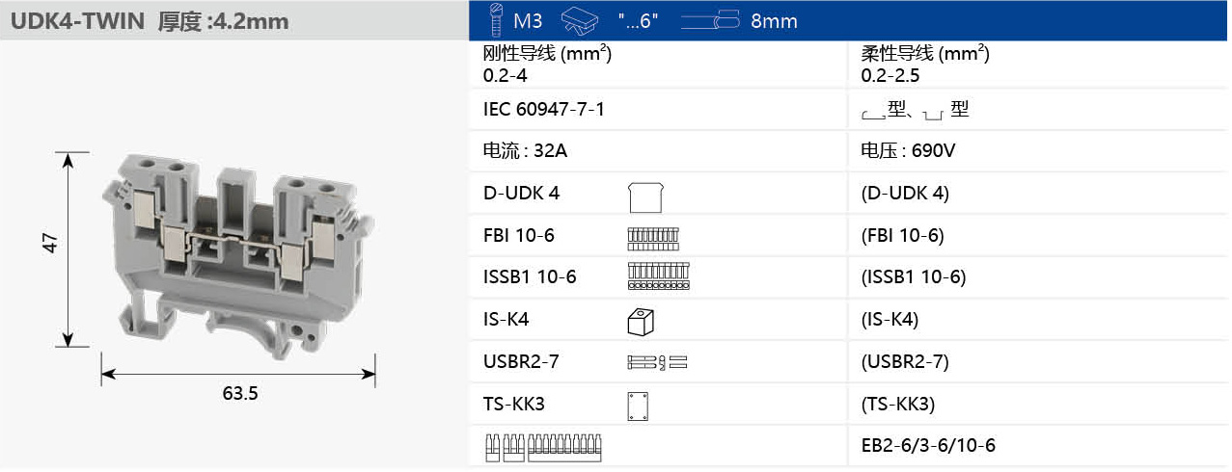1232x472 pixels.
Task: Click the parenthesized (TS-KK3) part number
Action: tap(897, 405)
